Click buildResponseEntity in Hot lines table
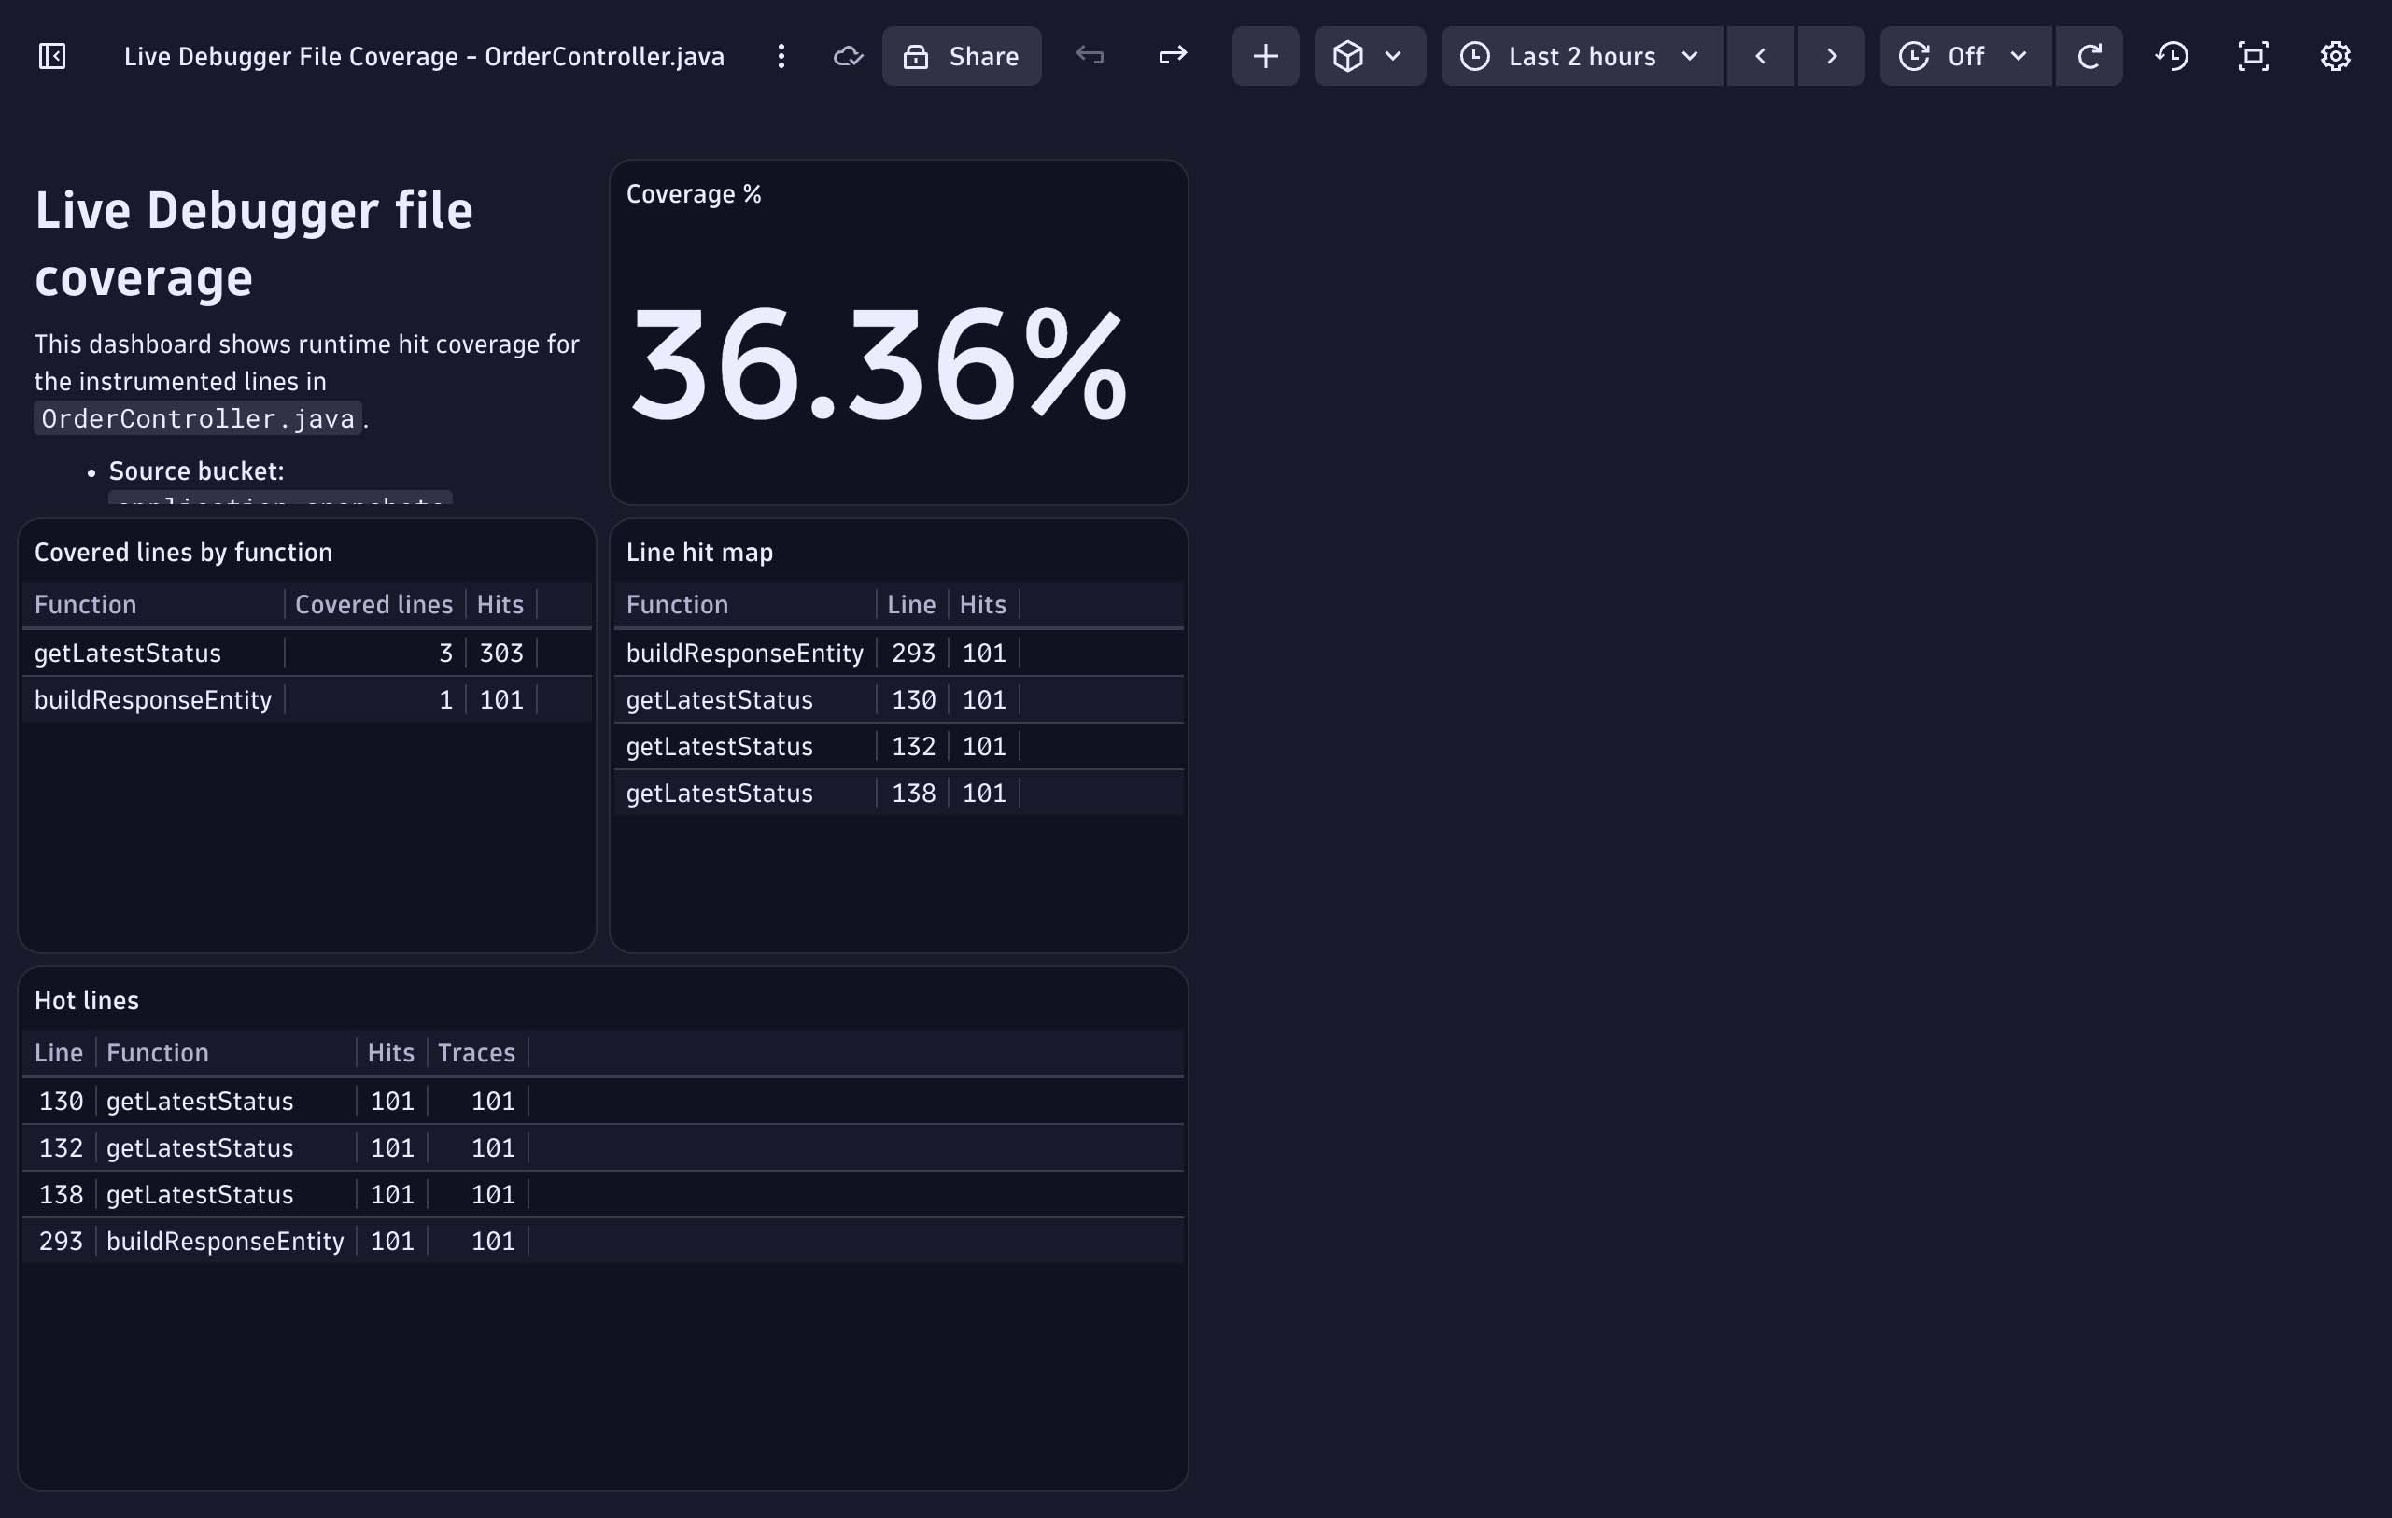This screenshot has height=1518, width=2392. (x=224, y=1241)
